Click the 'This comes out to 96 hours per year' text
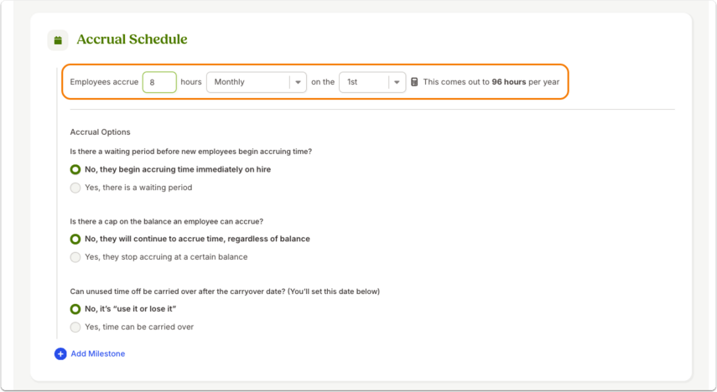Screen dimensions: 717x392 (x=491, y=82)
